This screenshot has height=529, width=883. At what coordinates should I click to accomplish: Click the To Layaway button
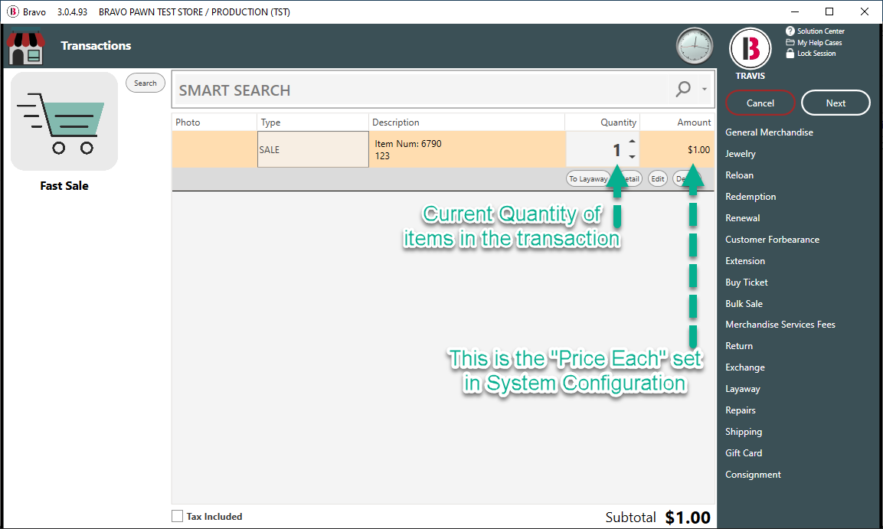pyautogui.click(x=588, y=179)
